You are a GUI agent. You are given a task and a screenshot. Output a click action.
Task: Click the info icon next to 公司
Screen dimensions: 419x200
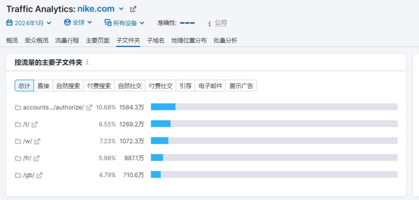[x=210, y=23]
